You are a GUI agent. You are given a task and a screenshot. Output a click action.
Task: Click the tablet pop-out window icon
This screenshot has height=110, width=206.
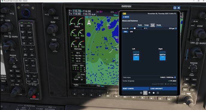point(175,8)
